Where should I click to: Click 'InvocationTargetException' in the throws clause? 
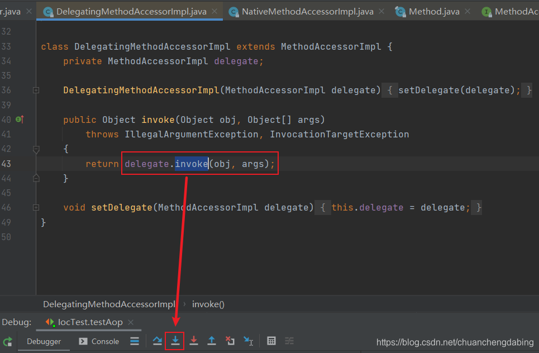339,134
